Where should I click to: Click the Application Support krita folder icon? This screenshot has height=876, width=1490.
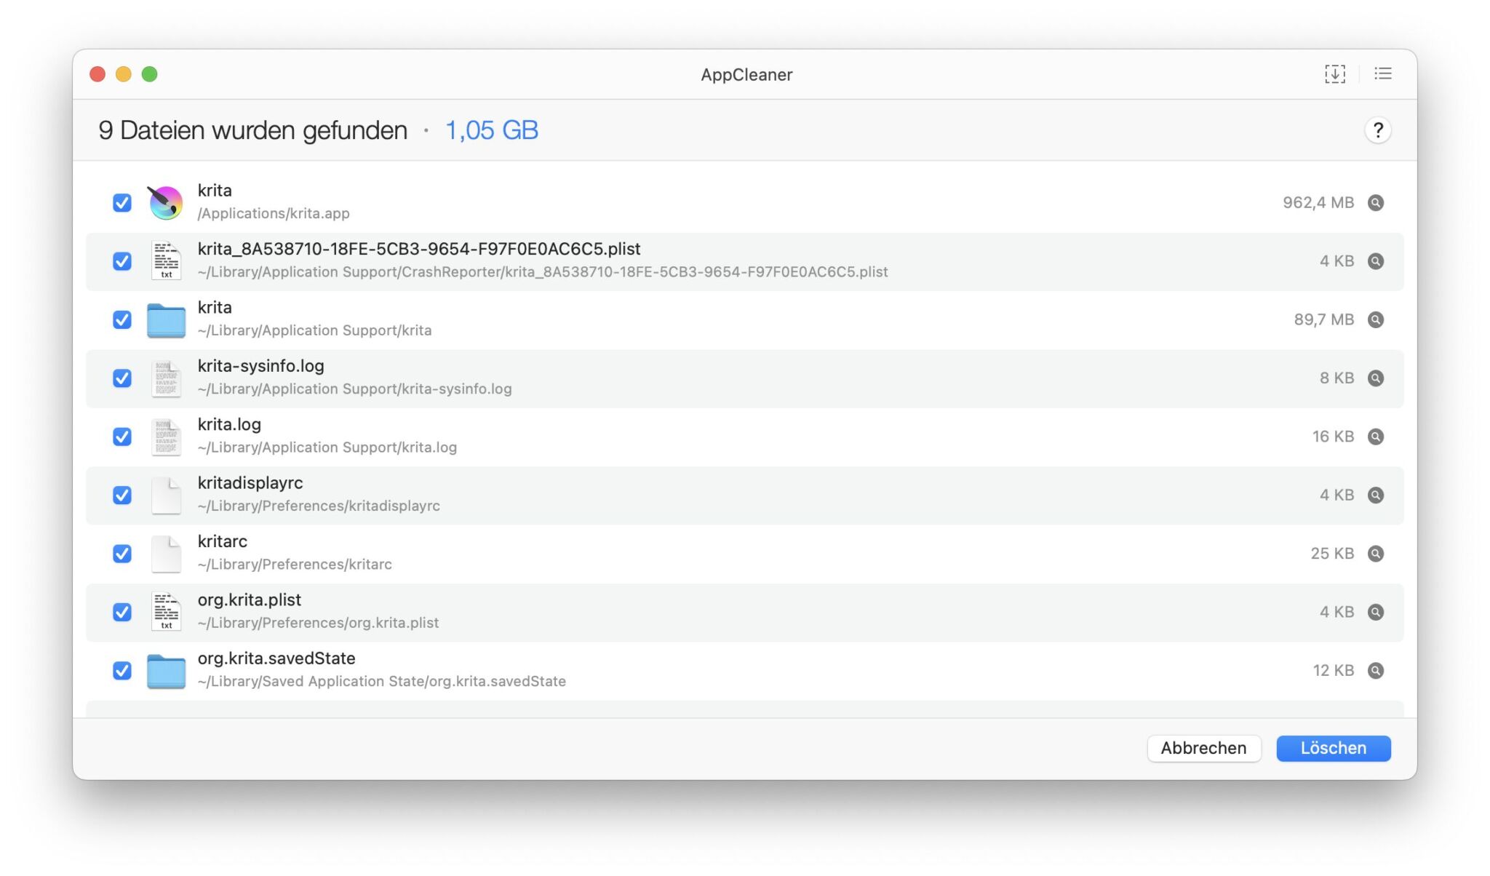[x=166, y=320]
